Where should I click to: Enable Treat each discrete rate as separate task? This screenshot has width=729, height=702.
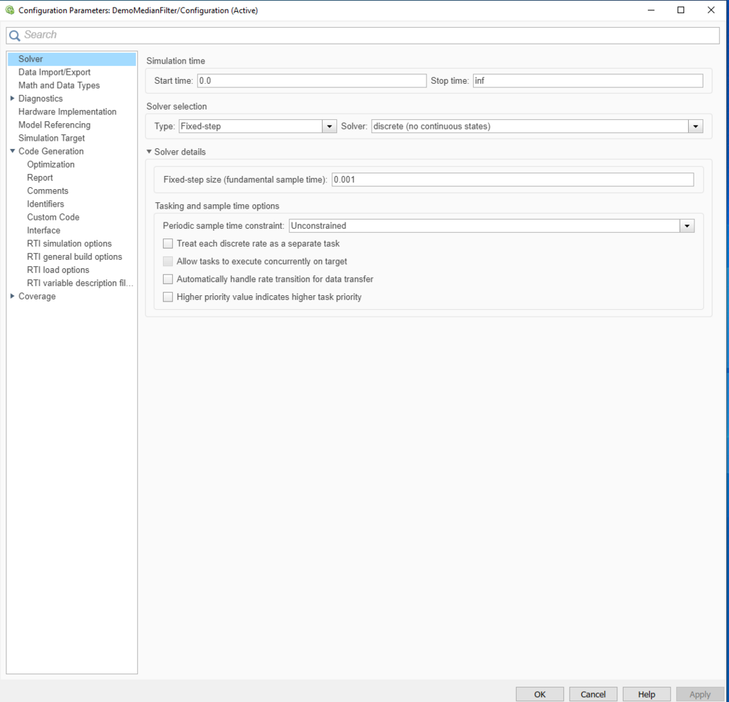168,244
